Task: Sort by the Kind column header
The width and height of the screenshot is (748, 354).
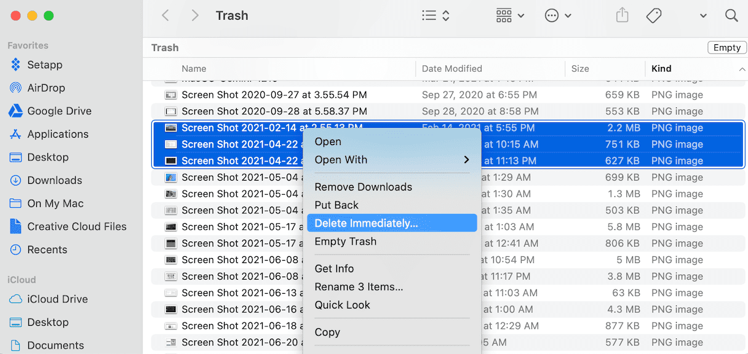Action: [661, 69]
